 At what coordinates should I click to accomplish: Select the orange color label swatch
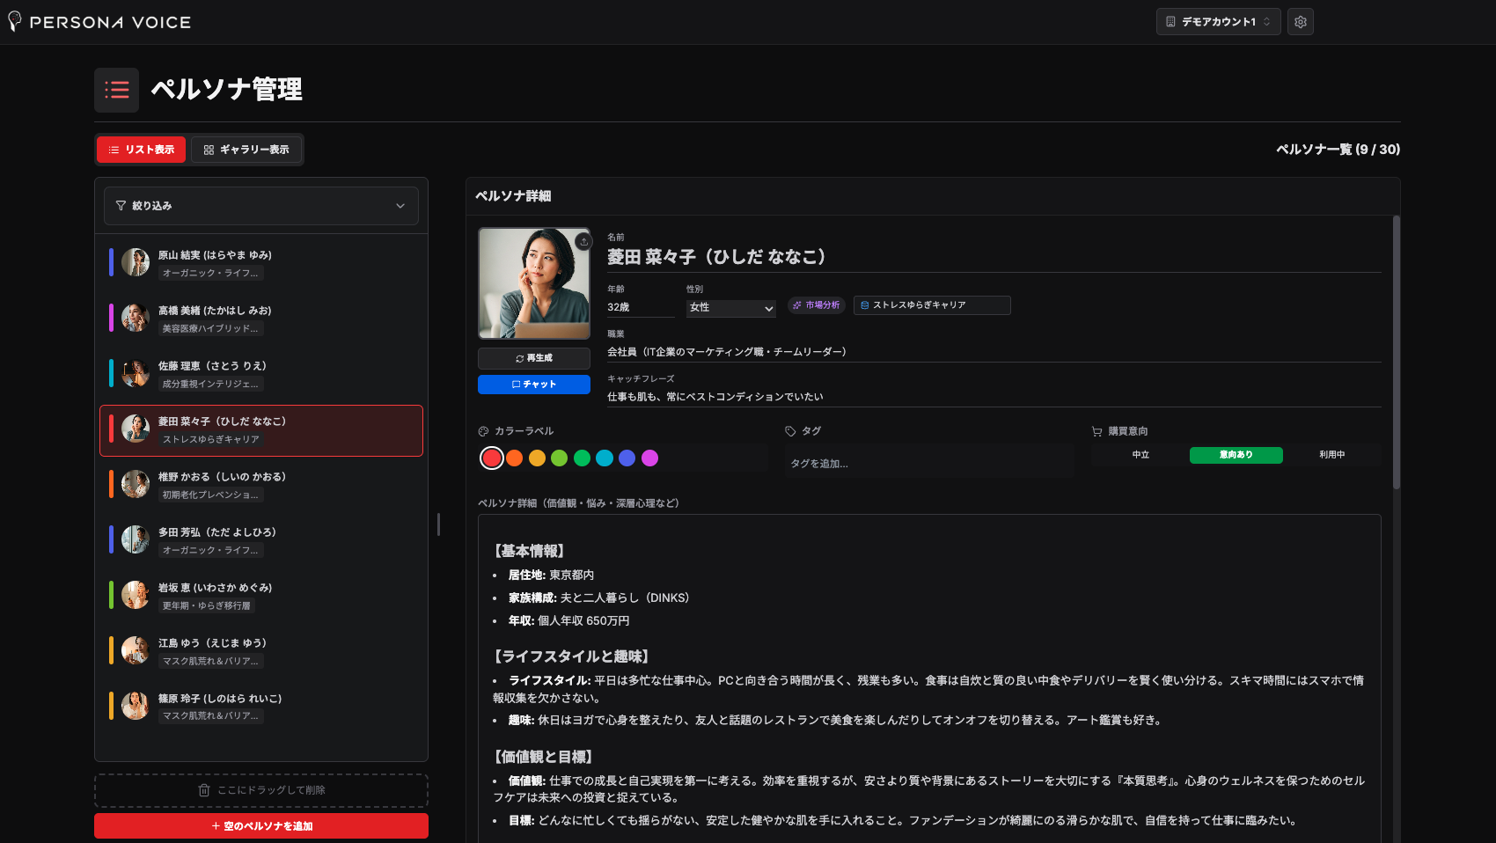(x=514, y=458)
